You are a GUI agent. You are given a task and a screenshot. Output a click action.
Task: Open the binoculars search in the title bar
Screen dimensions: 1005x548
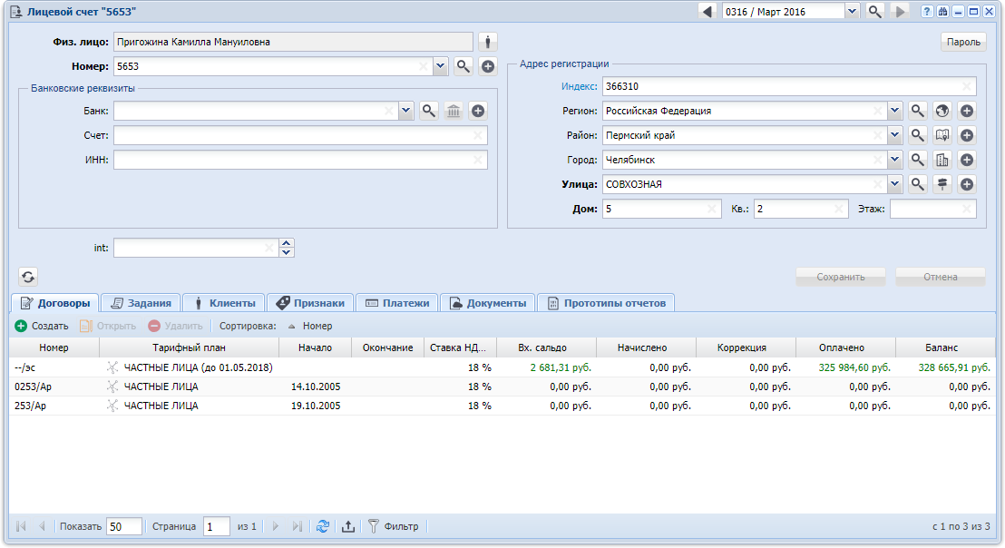click(x=943, y=12)
